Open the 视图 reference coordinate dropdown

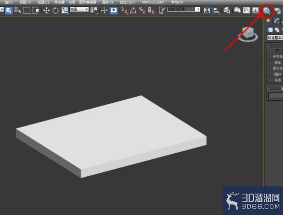click(x=79, y=9)
